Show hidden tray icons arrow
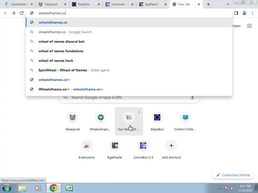 pyautogui.click(x=214, y=188)
